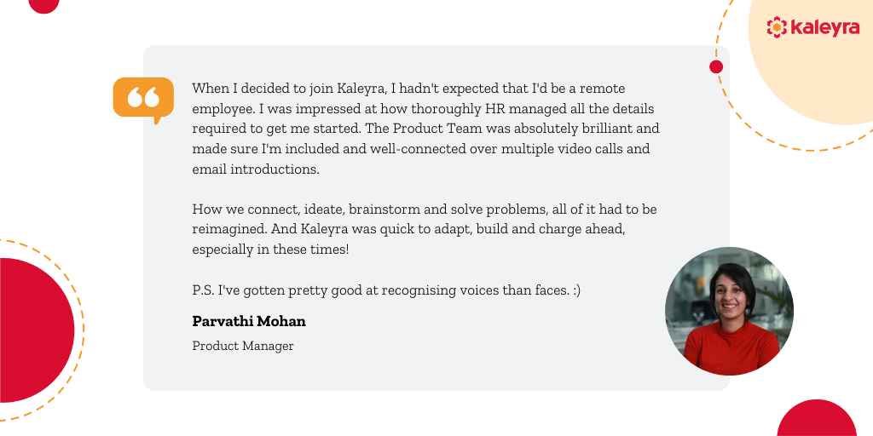Click the name Parvathi Mohan
This screenshot has height=436, width=873.
point(249,321)
